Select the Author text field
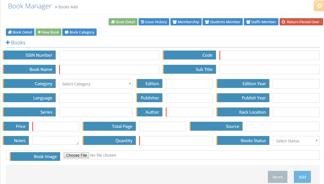The image size is (324, 184). click(x=189, y=112)
